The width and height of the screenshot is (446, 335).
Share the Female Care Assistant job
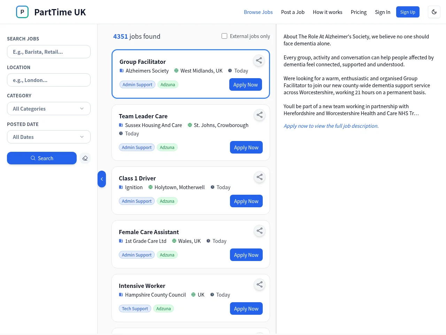coord(260,231)
